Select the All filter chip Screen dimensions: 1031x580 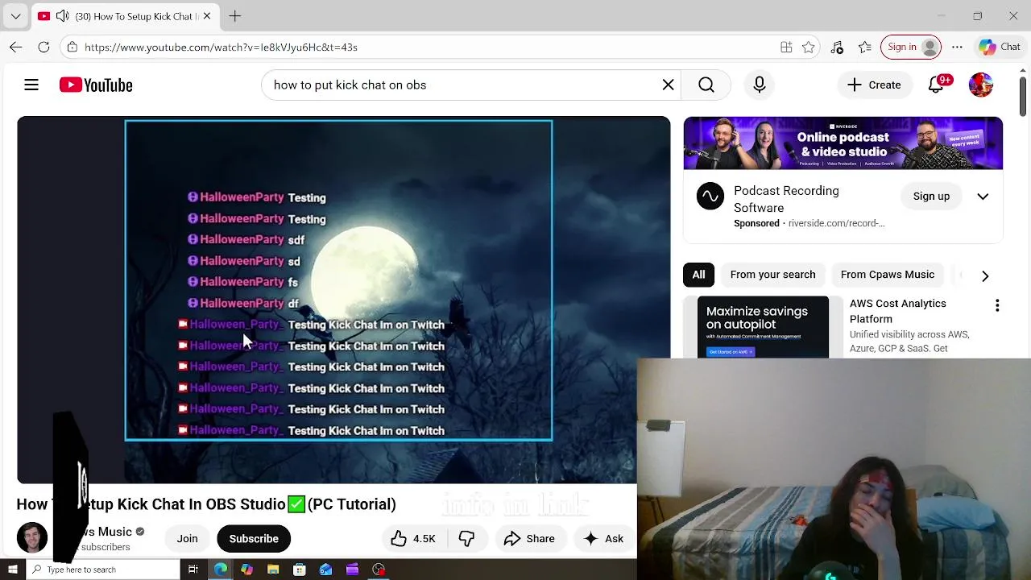click(x=698, y=275)
